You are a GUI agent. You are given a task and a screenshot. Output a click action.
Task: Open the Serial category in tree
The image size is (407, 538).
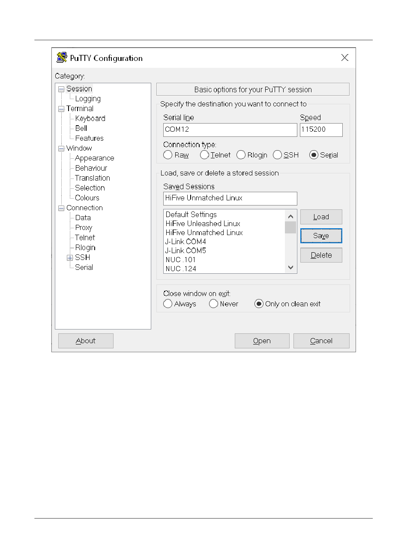pos(84,267)
